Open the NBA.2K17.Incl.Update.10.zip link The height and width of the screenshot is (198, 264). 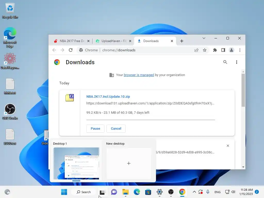pyautogui.click(x=108, y=96)
